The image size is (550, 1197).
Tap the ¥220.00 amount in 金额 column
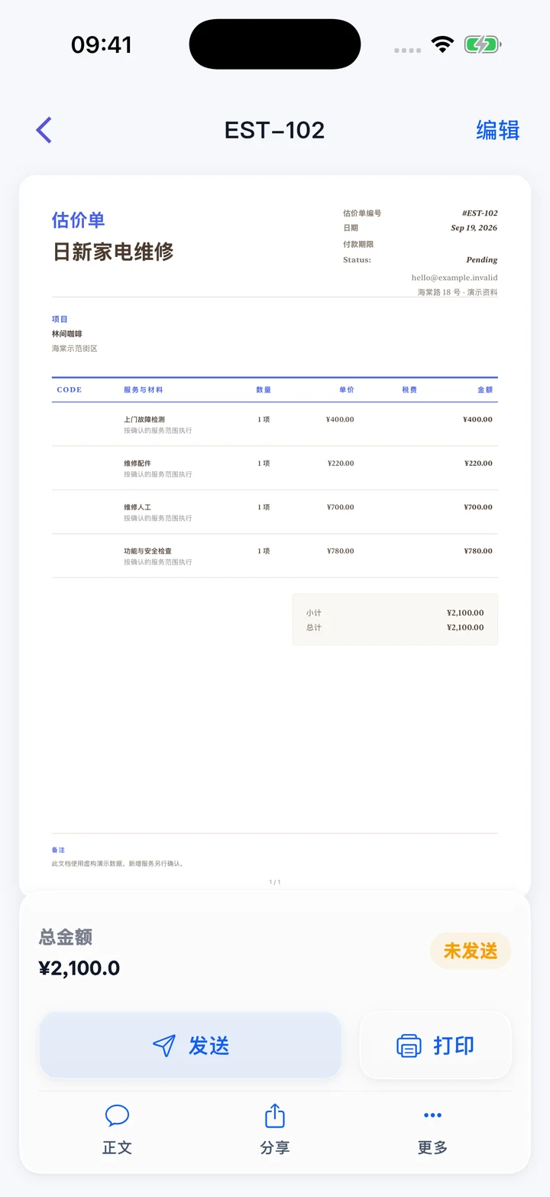[x=478, y=464]
